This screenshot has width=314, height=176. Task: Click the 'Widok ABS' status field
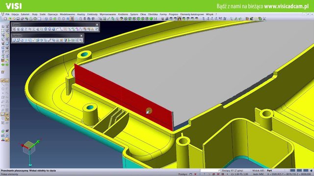pos(258,171)
